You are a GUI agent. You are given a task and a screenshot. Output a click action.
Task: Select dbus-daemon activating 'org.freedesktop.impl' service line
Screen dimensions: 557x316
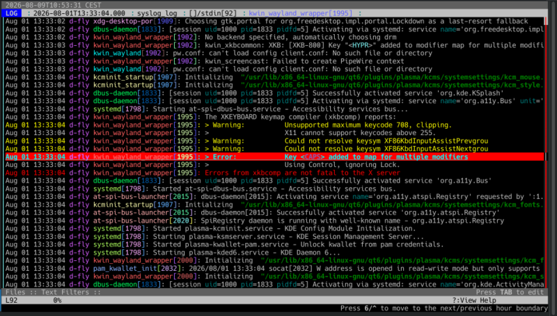(274, 29)
